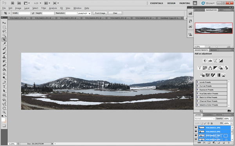Select the Rectangular Marquee tool
The height and width of the screenshot is (146, 235).
click(4, 27)
